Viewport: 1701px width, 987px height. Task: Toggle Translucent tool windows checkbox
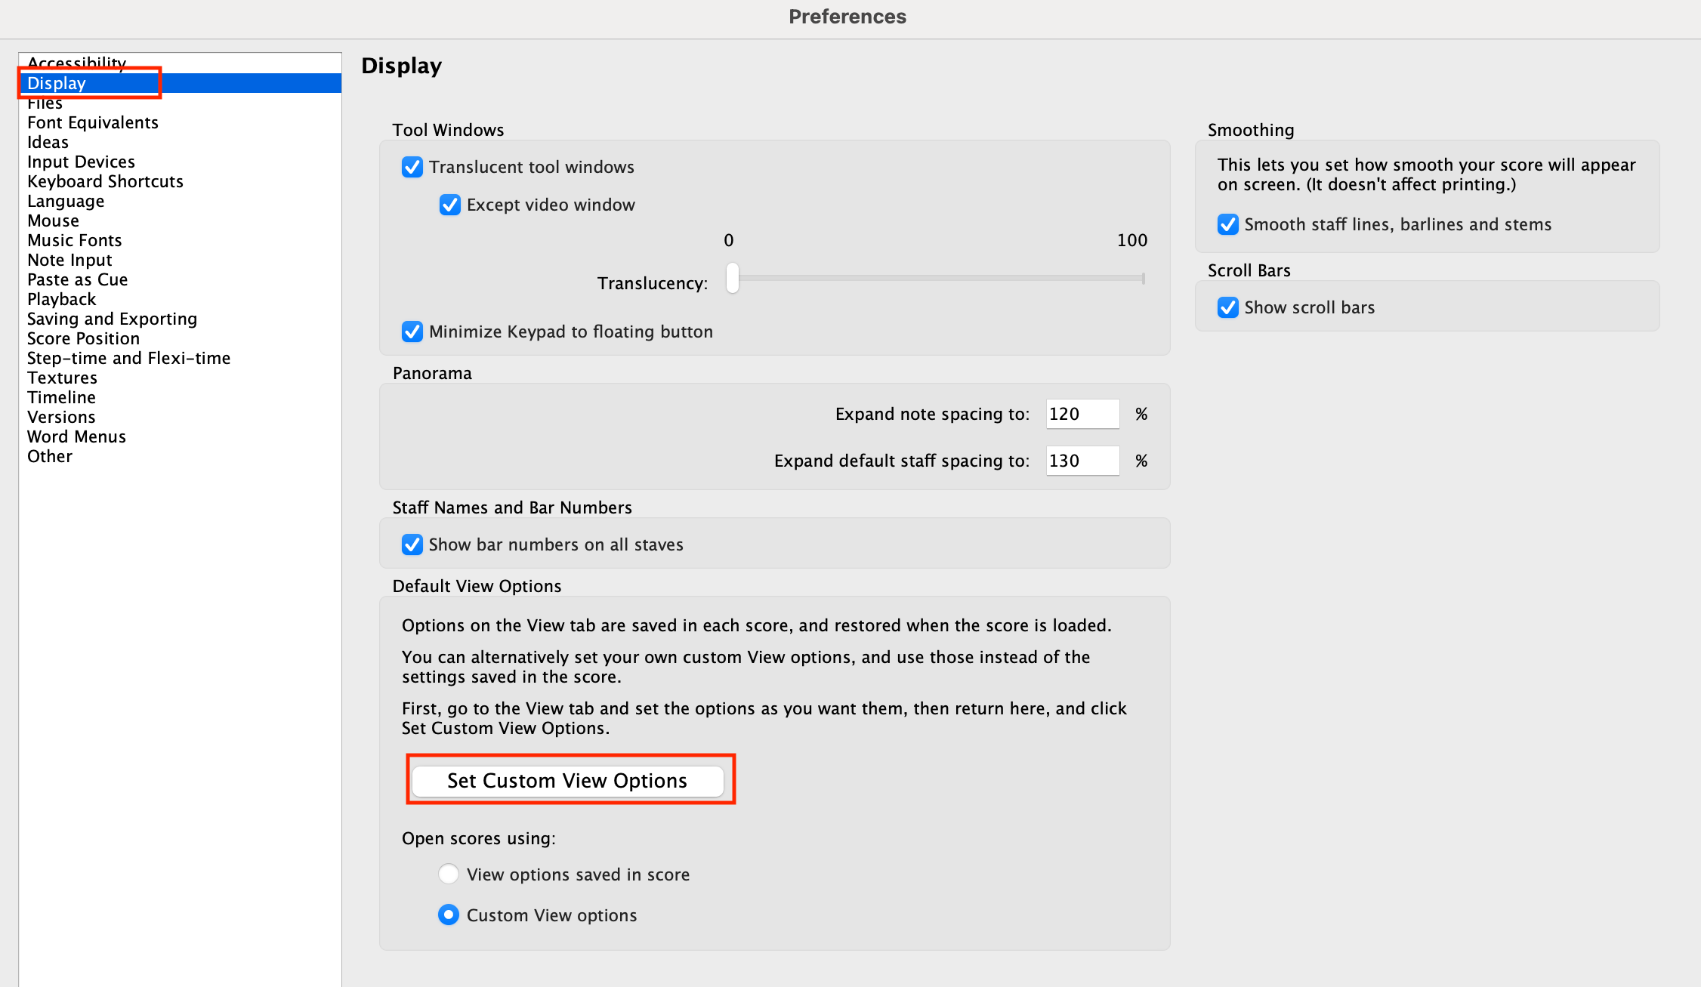[x=412, y=167]
